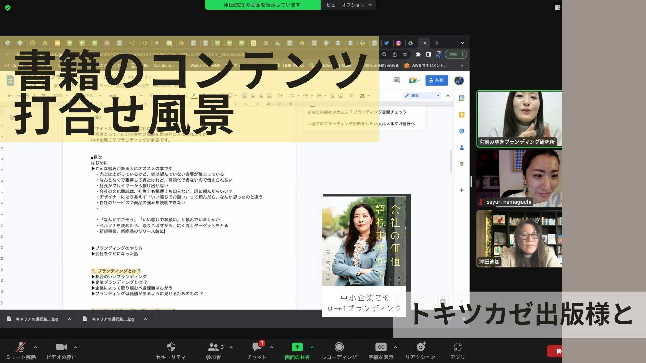
Task: Show captions with the CC button
Action: [381, 347]
